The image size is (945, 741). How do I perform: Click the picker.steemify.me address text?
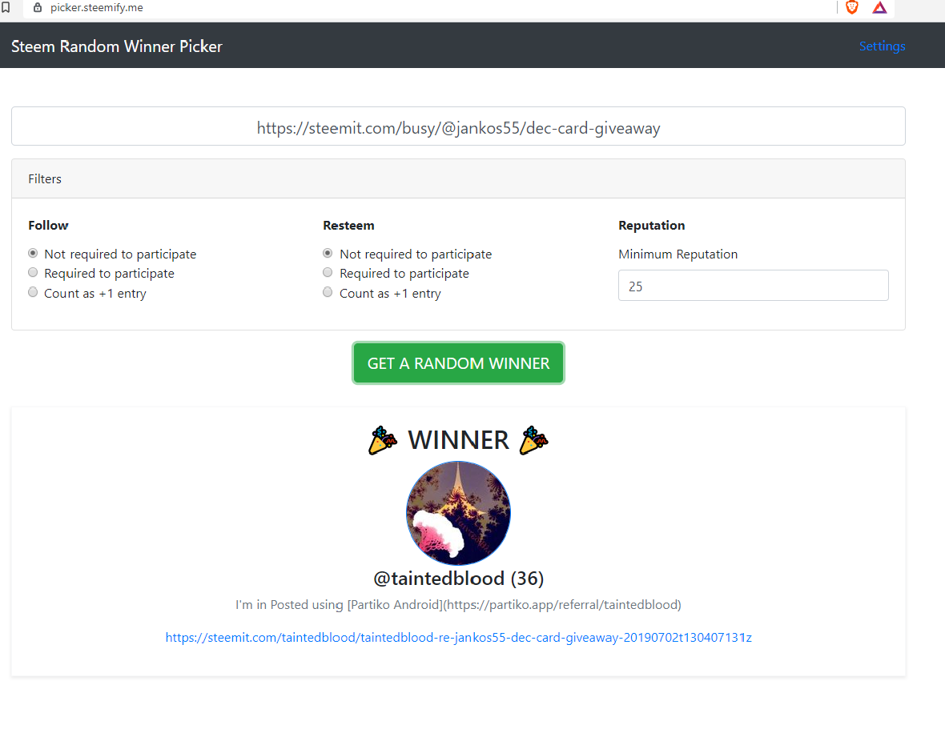click(96, 8)
